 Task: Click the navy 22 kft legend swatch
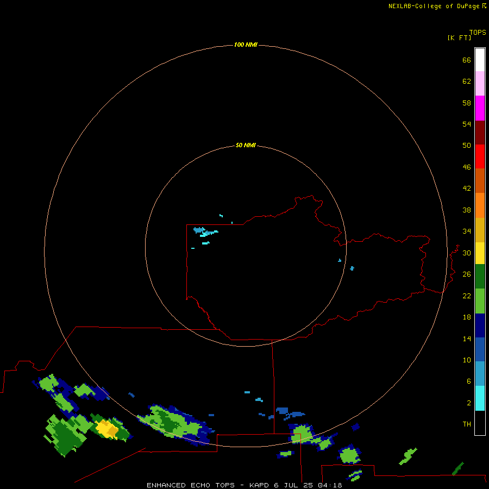[x=480, y=325]
